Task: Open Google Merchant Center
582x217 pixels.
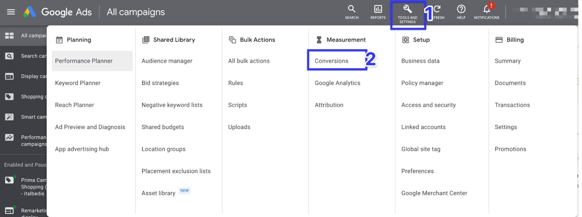Action: pyautogui.click(x=434, y=193)
